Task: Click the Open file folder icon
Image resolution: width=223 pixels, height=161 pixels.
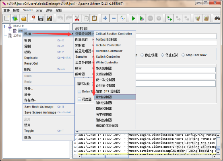Action: click(24, 18)
